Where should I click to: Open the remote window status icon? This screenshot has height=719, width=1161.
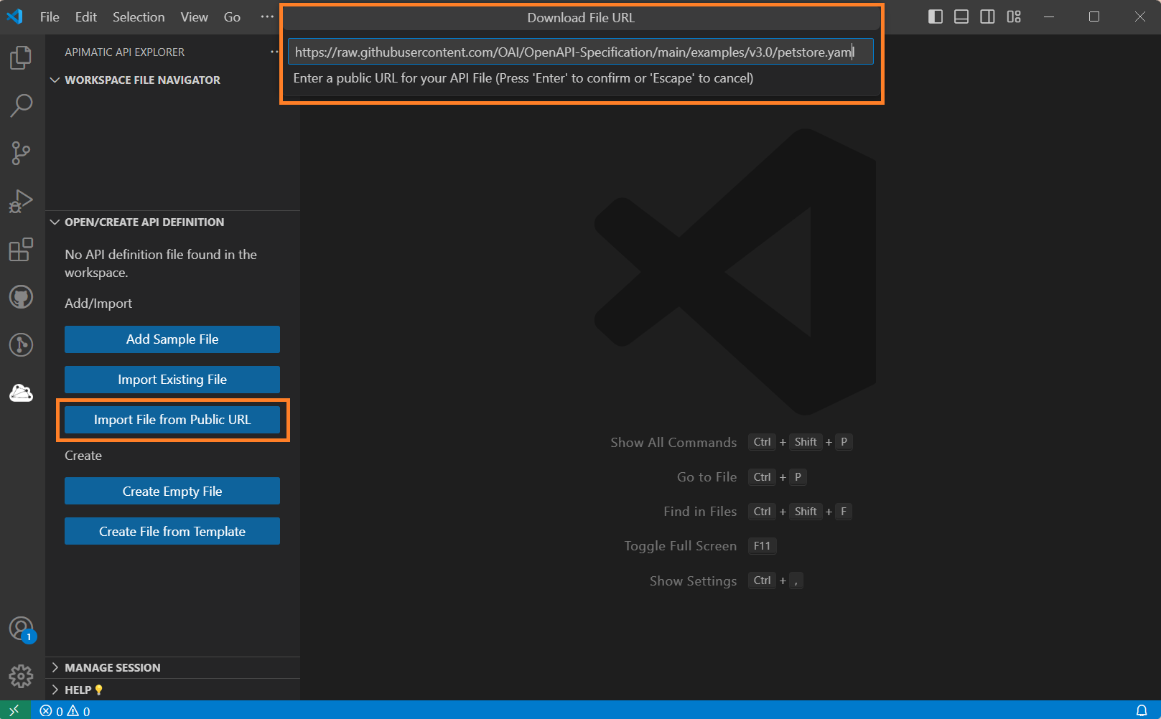(x=15, y=710)
